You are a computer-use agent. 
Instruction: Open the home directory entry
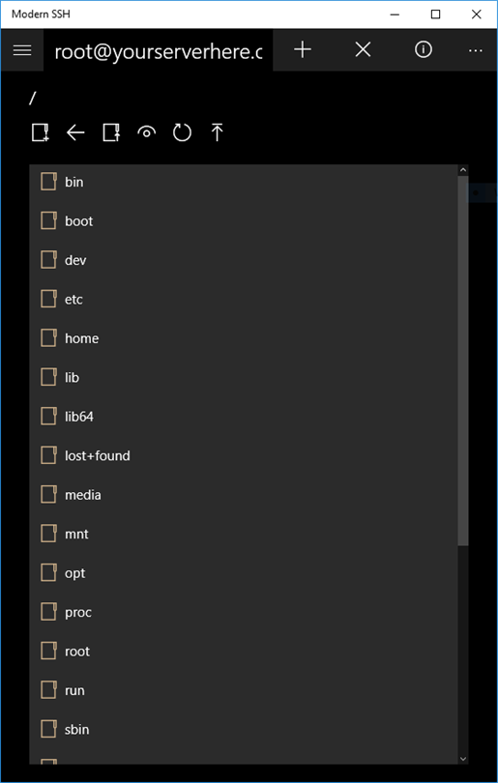pyautogui.click(x=244, y=338)
